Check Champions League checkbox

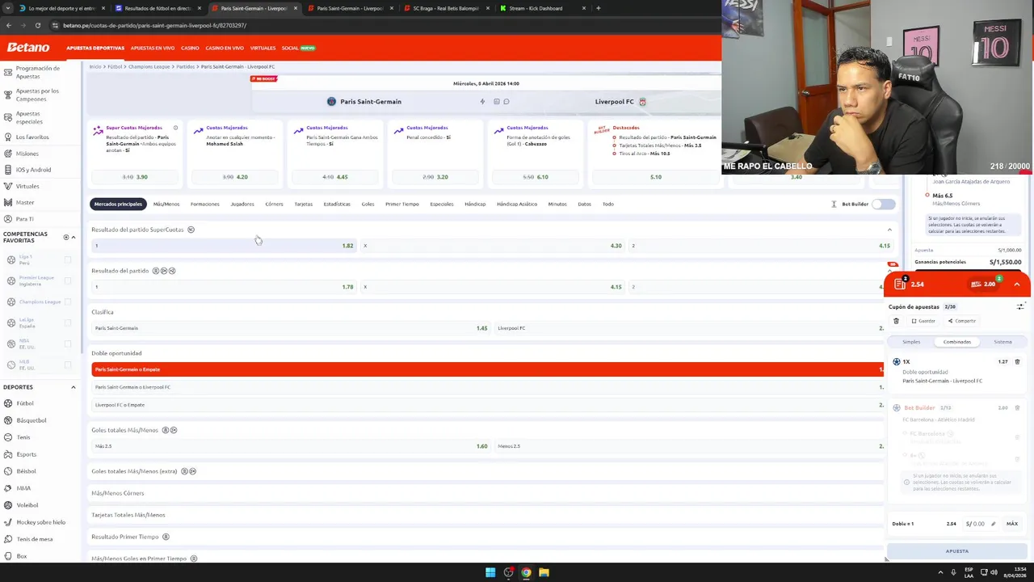pos(68,302)
